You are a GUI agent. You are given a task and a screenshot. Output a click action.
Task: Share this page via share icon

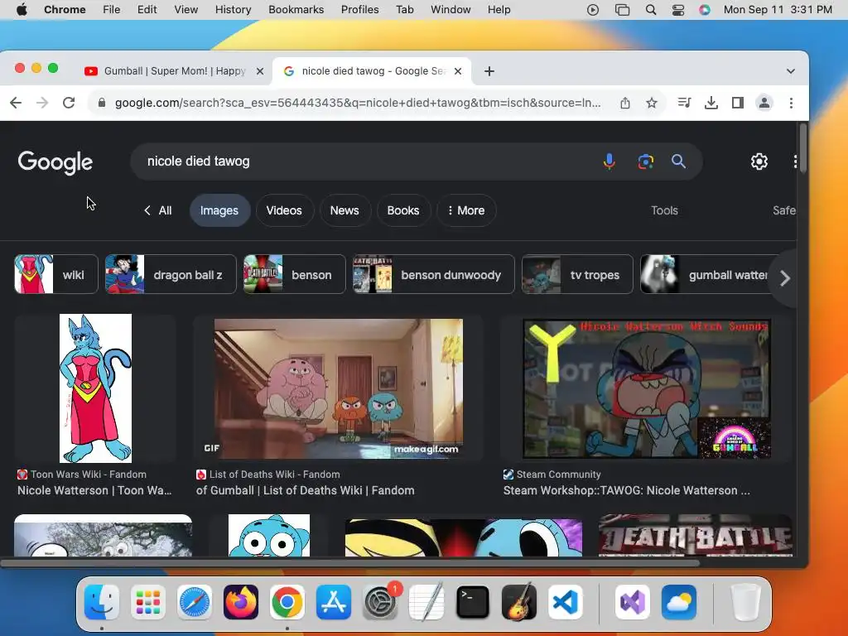coord(625,103)
